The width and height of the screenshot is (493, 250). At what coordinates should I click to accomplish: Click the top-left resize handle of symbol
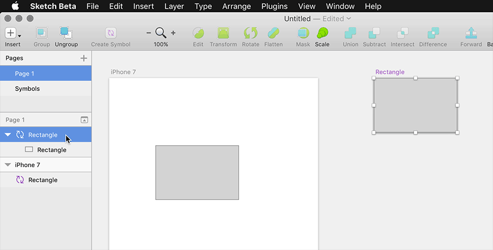click(x=374, y=78)
